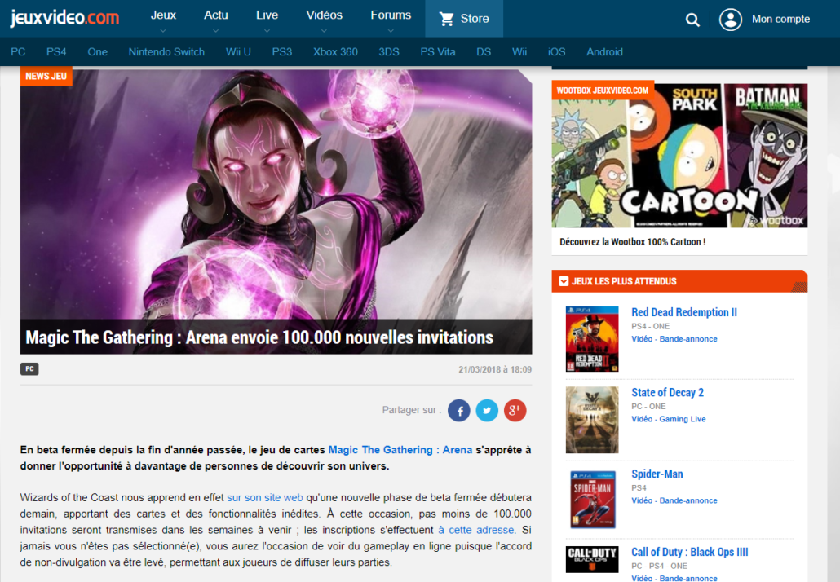Open 'Découvrez la Wootbox 100% Cartoon !' link
Screen dimensions: 840x582
pos(633,242)
